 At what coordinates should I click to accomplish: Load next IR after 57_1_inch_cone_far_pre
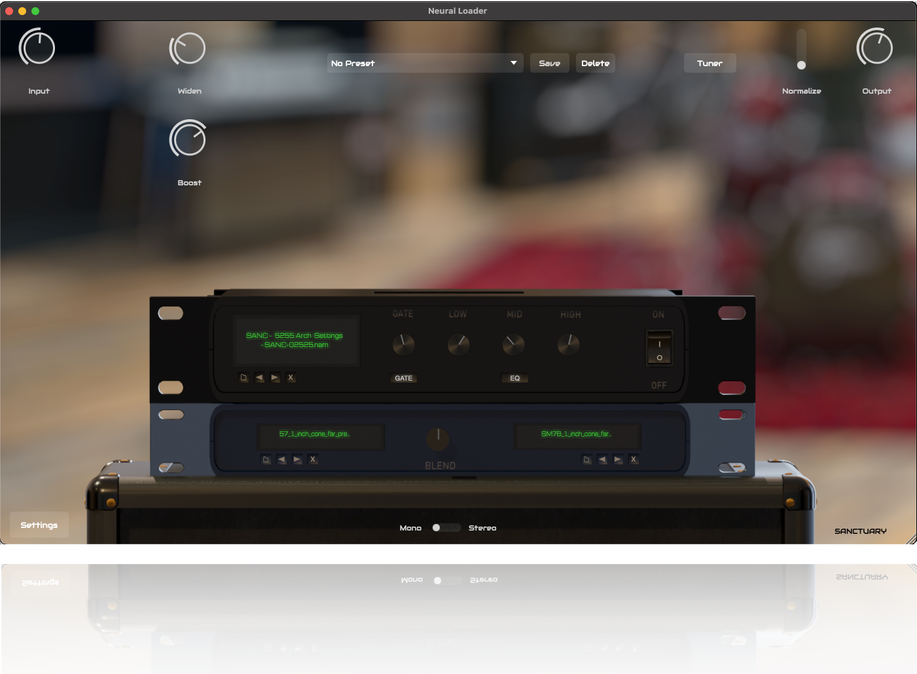(297, 459)
